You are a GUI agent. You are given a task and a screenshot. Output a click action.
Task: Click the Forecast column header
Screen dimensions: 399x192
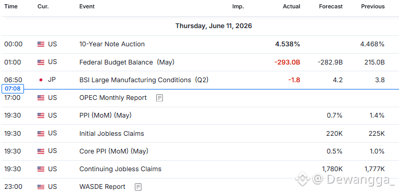click(x=331, y=7)
